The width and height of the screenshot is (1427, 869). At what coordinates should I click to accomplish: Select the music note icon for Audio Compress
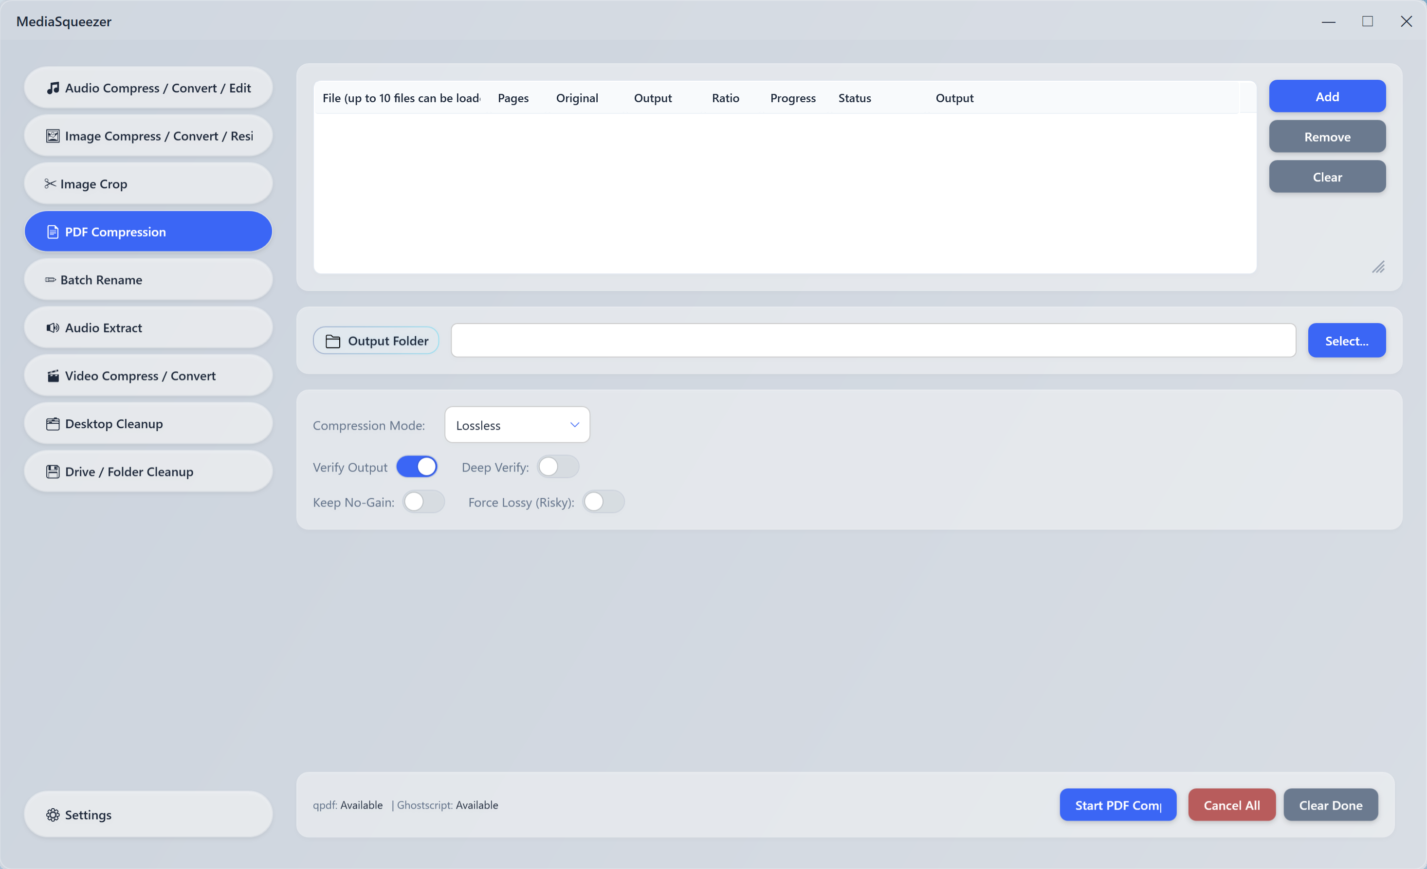(x=53, y=88)
